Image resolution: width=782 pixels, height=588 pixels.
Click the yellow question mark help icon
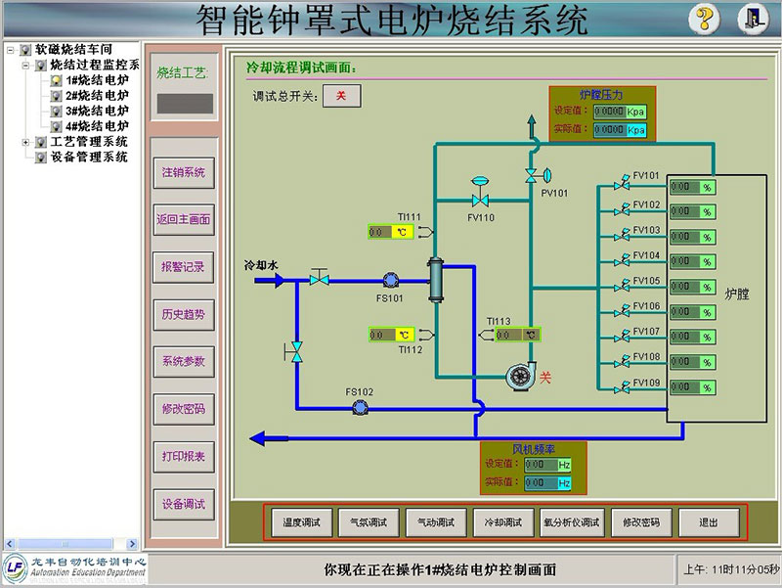[x=704, y=19]
